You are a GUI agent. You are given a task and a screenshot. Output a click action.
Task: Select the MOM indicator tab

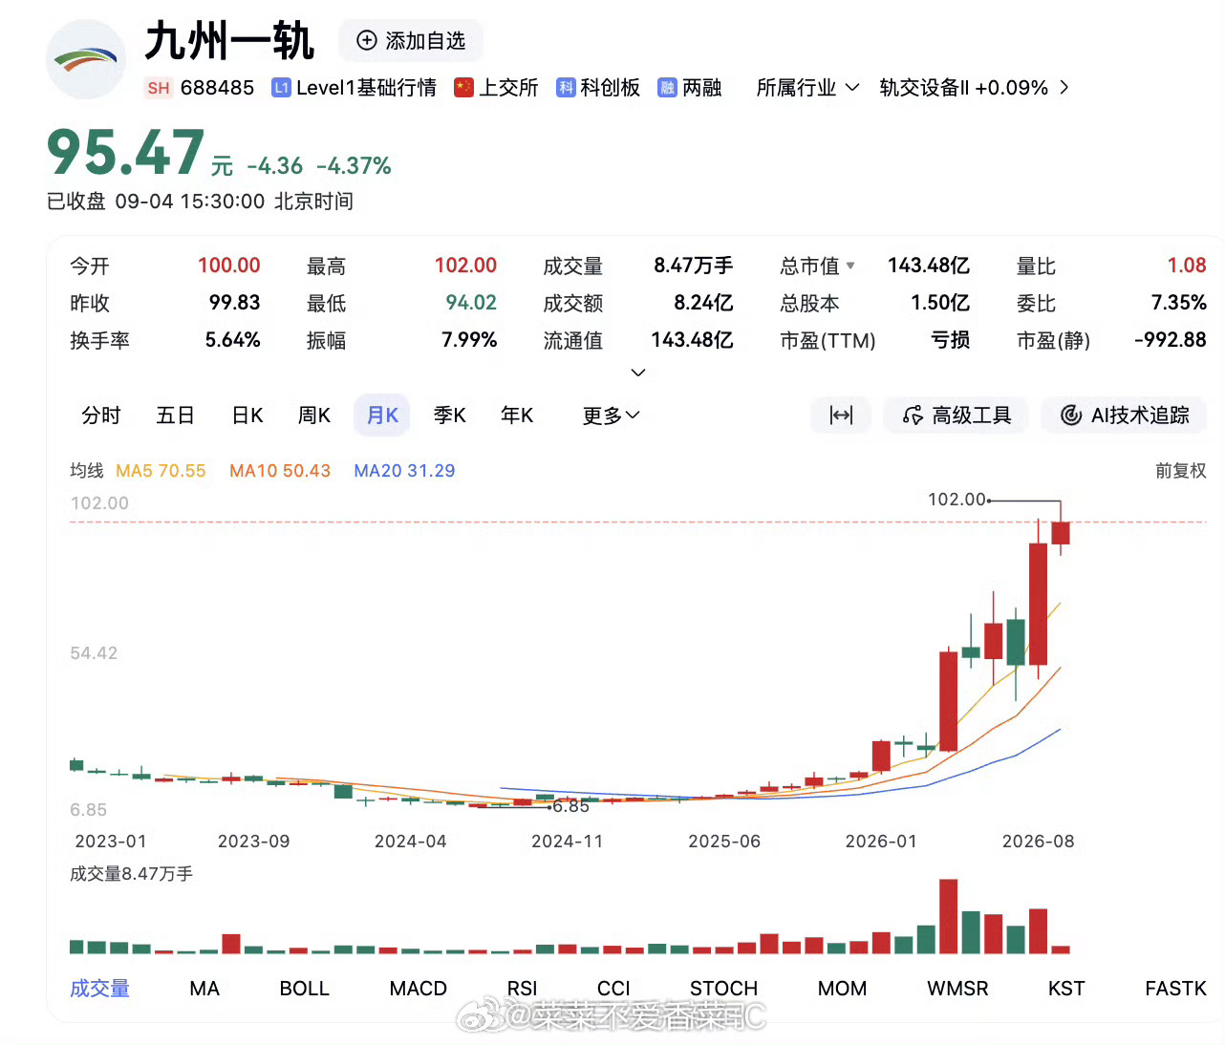tap(842, 989)
